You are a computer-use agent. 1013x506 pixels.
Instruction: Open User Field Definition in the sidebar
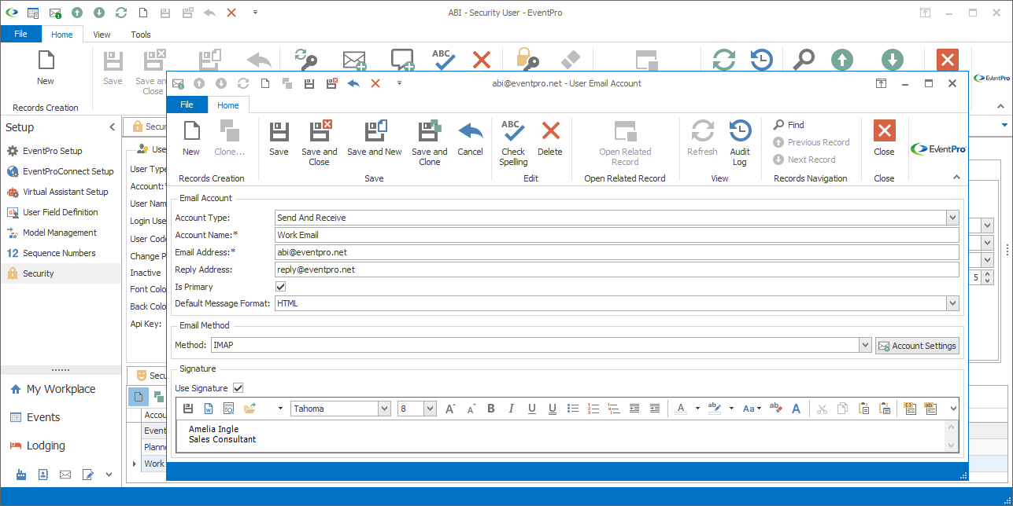point(53,212)
